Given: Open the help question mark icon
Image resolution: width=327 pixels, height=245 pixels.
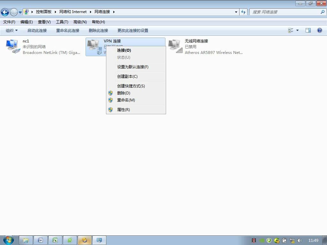Looking at the screenshot, I should tap(319, 30).
